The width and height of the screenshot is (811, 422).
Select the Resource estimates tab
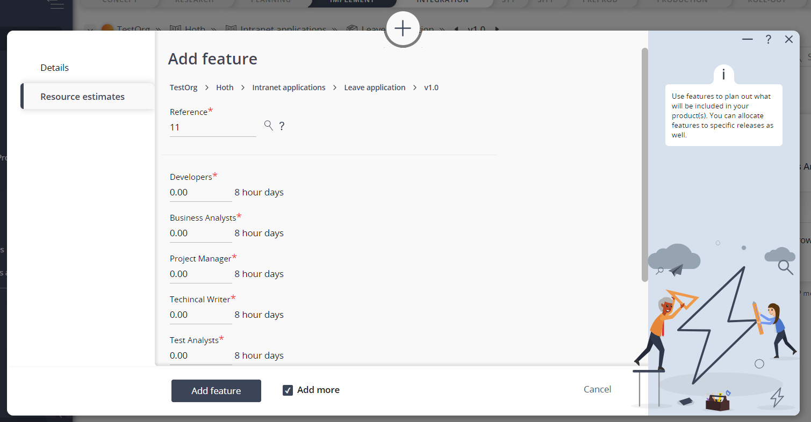pos(82,96)
